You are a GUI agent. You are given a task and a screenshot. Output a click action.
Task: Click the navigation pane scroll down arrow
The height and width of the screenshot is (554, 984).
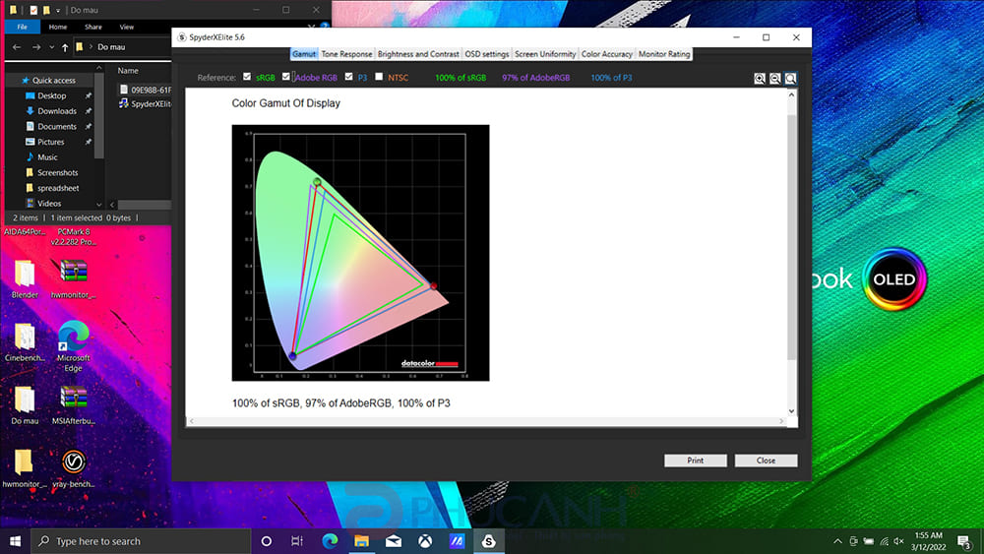point(98,205)
